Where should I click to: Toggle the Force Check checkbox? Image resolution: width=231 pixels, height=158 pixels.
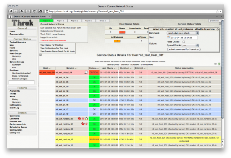184,42
